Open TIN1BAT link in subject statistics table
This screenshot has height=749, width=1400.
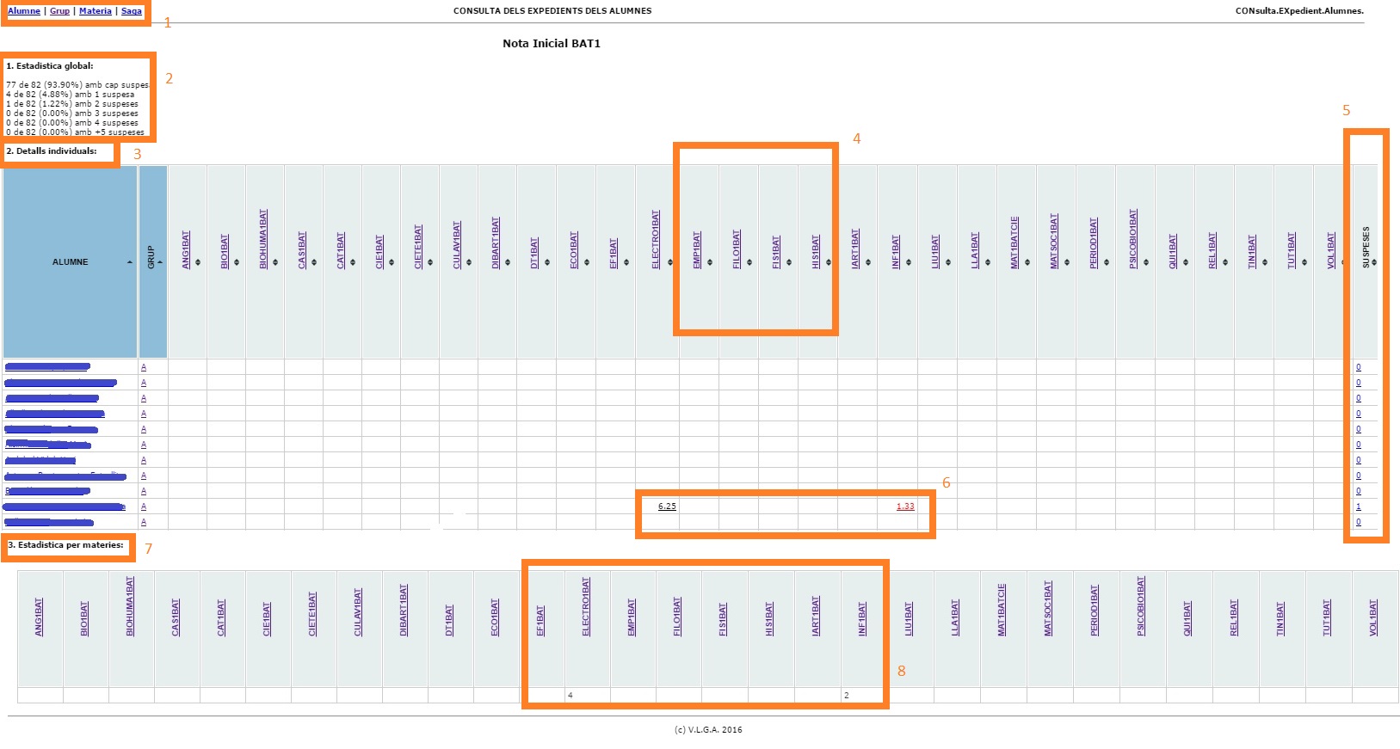click(1280, 618)
